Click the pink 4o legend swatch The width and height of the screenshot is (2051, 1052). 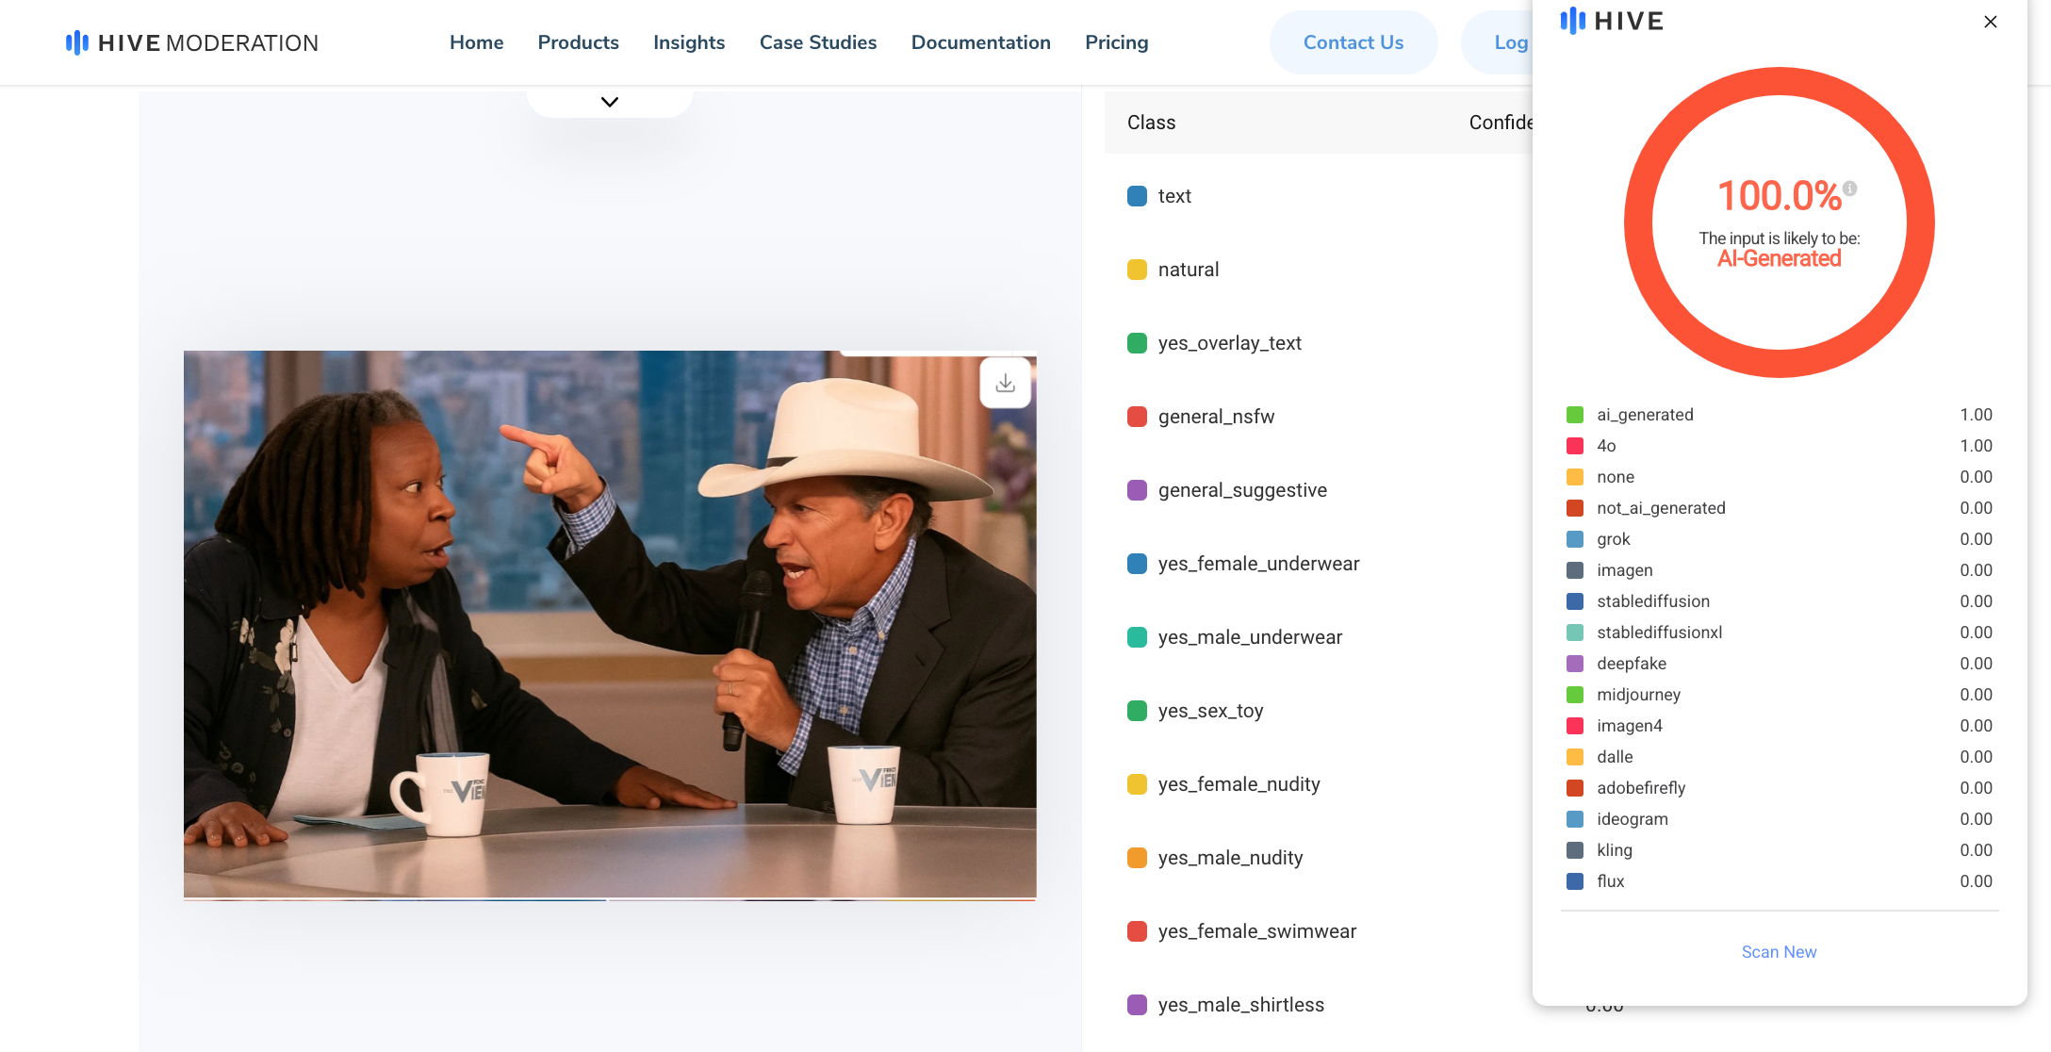[x=1575, y=446]
